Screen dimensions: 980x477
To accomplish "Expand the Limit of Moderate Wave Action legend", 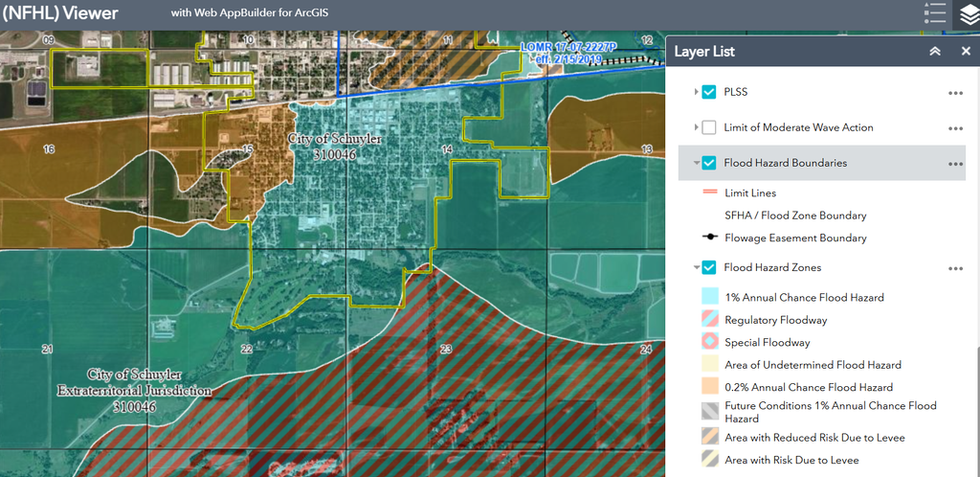I will coord(697,127).
